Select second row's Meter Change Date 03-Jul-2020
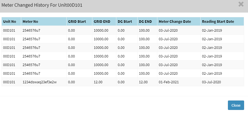Image resolution: width=248 pixels, height=113 pixels. click(x=168, y=39)
